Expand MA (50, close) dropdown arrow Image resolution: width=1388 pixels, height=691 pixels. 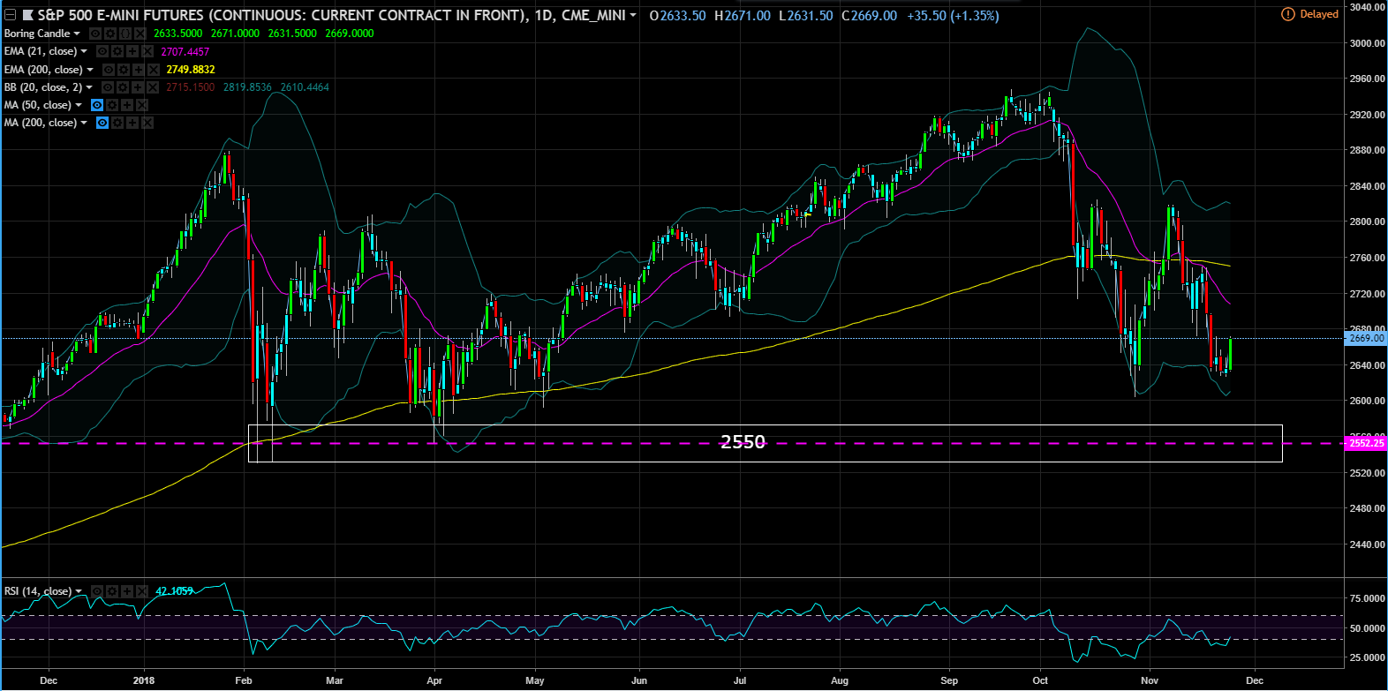[x=79, y=105]
